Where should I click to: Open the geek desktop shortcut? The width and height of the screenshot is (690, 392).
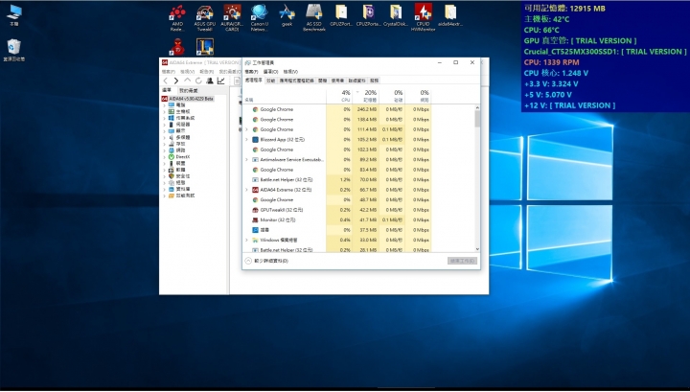coord(287,15)
